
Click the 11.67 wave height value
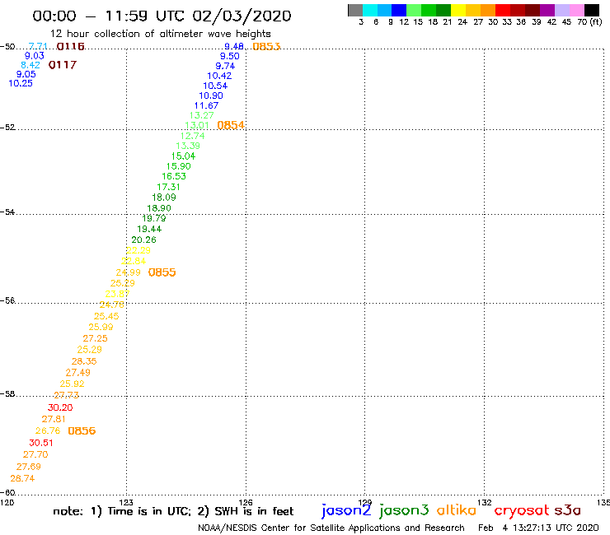pyautogui.click(x=207, y=105)
